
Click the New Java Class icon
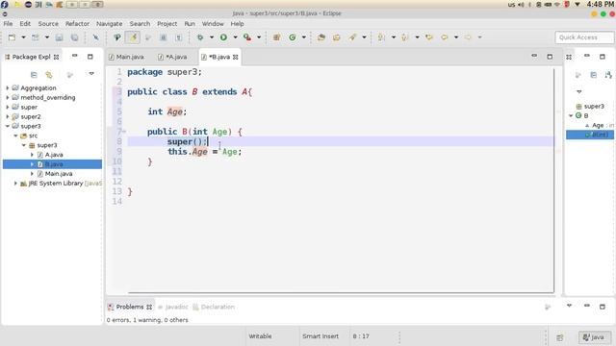(293, 37)
